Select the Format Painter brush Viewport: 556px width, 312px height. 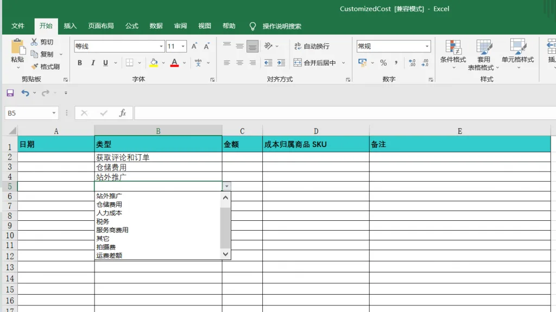(x=34, y=66)
